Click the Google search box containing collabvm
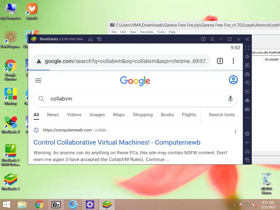Screen dimensions: 280x210 point(135,99)
